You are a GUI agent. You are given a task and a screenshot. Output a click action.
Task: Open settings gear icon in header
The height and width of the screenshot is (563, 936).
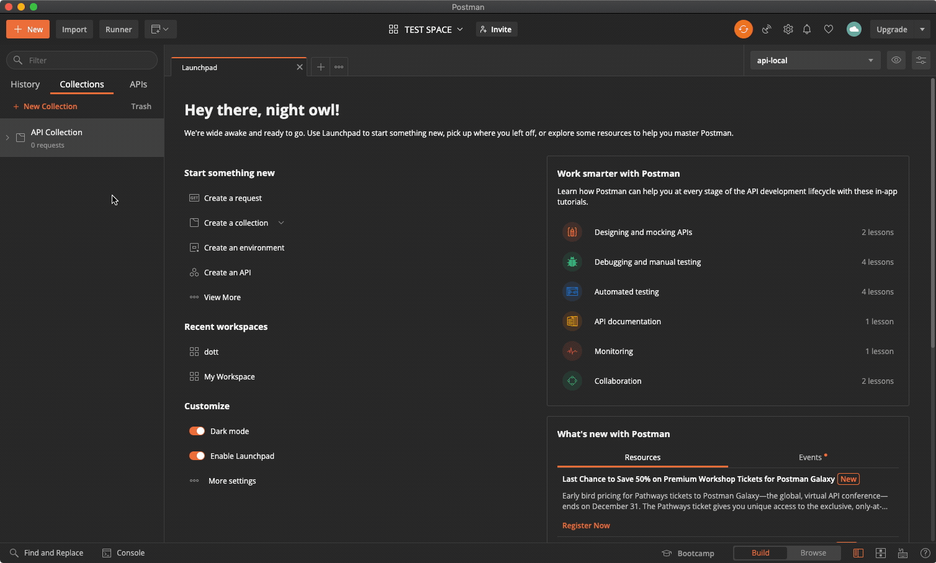(x=788, y=29)
